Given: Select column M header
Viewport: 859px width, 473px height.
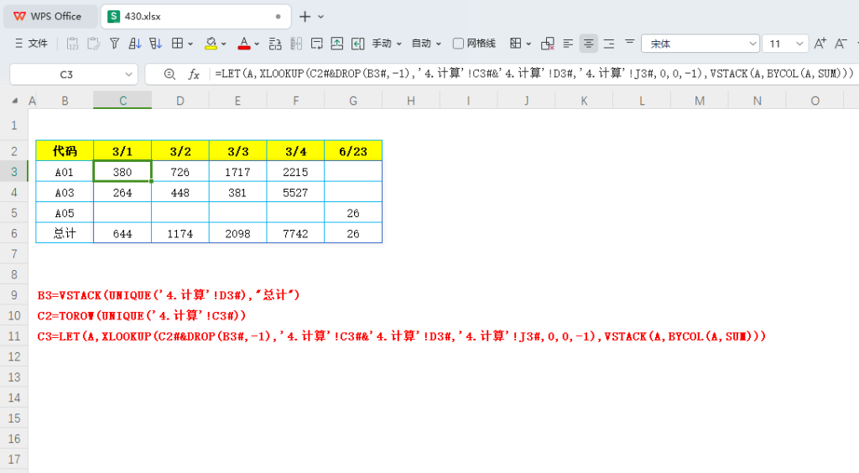Looking at the screenshot, I should point(700,101).
